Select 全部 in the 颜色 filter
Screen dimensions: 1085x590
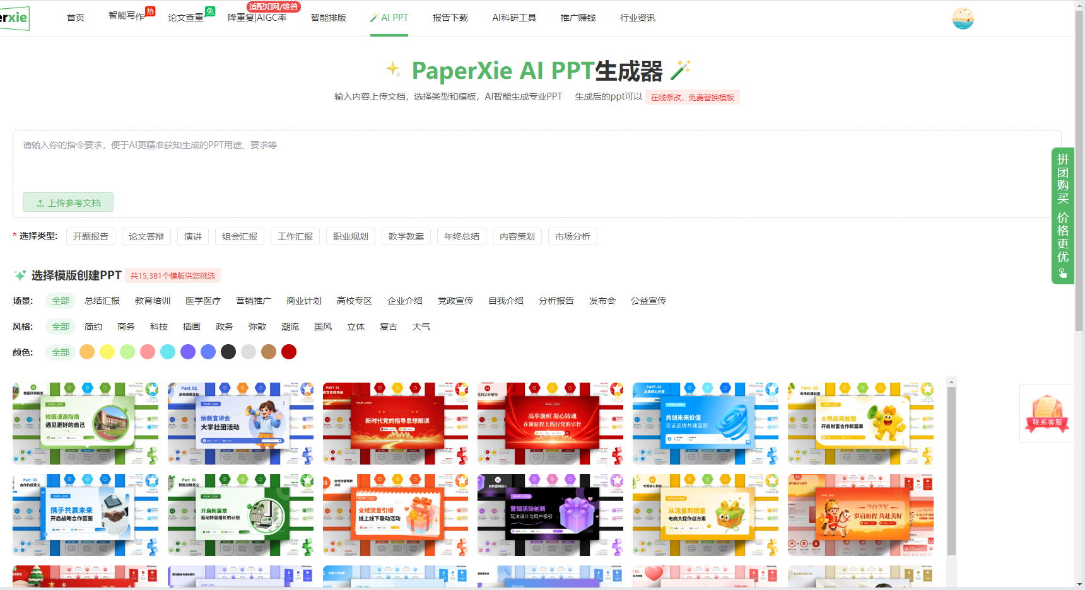point(61,352)
